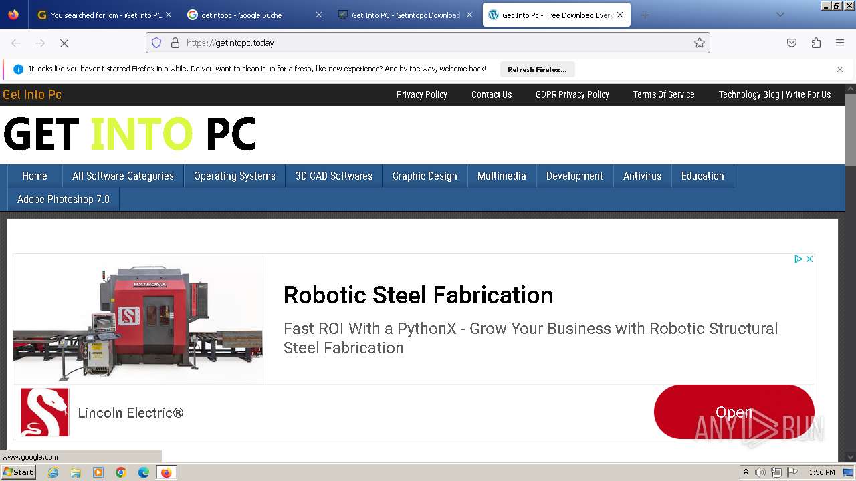Image resolution: width=856 pixels, height=481 pixels.
Task: Click 'Get Into Pc' orange site title link
Action: coord(32,94)
